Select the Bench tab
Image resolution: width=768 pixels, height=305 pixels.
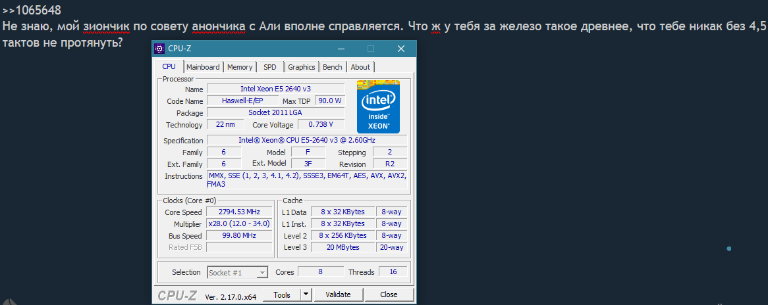point(333,67)
